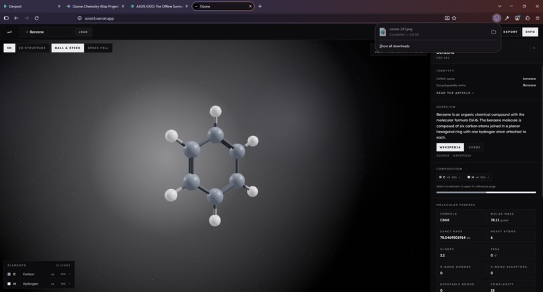Click Carbon color swatch in Elements legend
The image size is (543, 292).
9,274
